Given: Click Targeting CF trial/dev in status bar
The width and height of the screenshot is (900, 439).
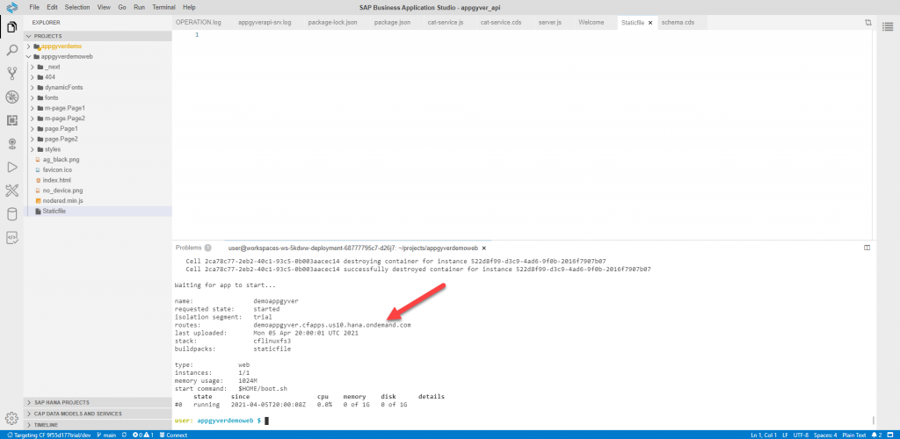Looking at the screenshot, I should coord(49,435).
